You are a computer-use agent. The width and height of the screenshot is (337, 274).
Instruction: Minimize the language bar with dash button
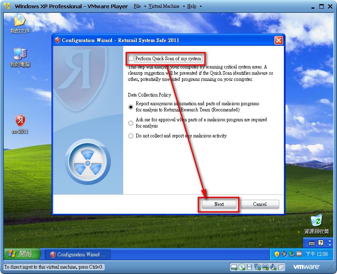(x=330, y=241)
